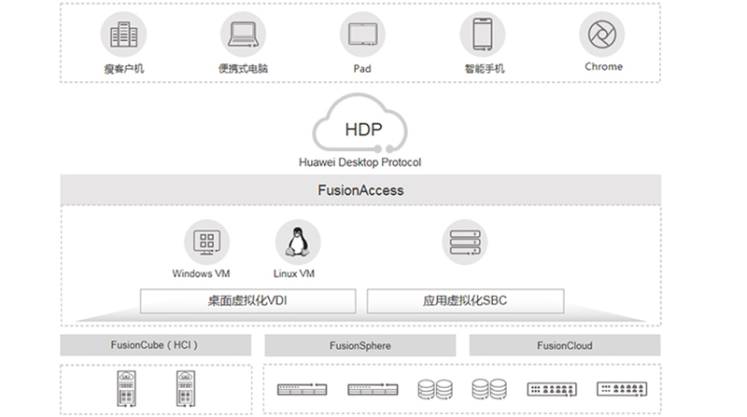Select the Pad tablet icon
Screen dimensions: 747x417
pos(362,35)
